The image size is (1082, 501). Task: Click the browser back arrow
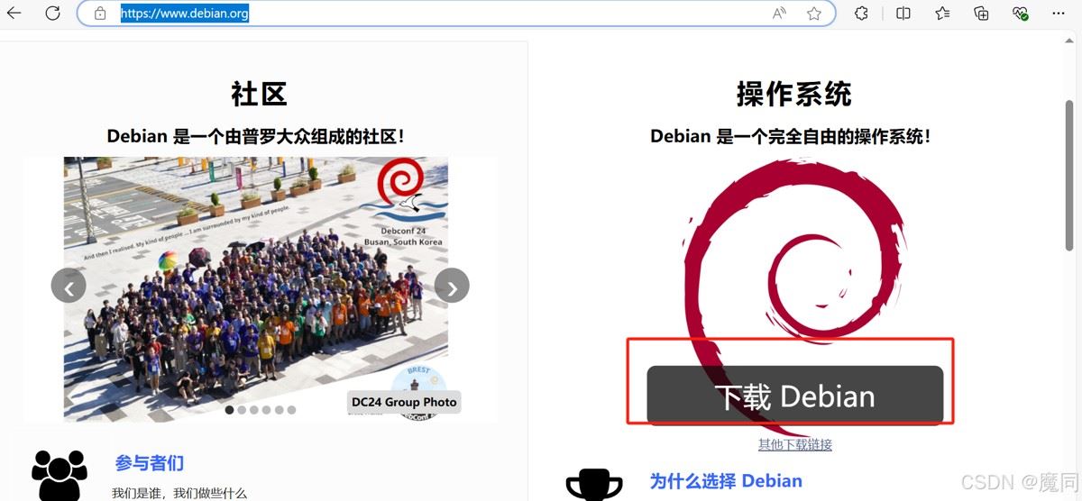pyautogui.click(x=14, y=14)
